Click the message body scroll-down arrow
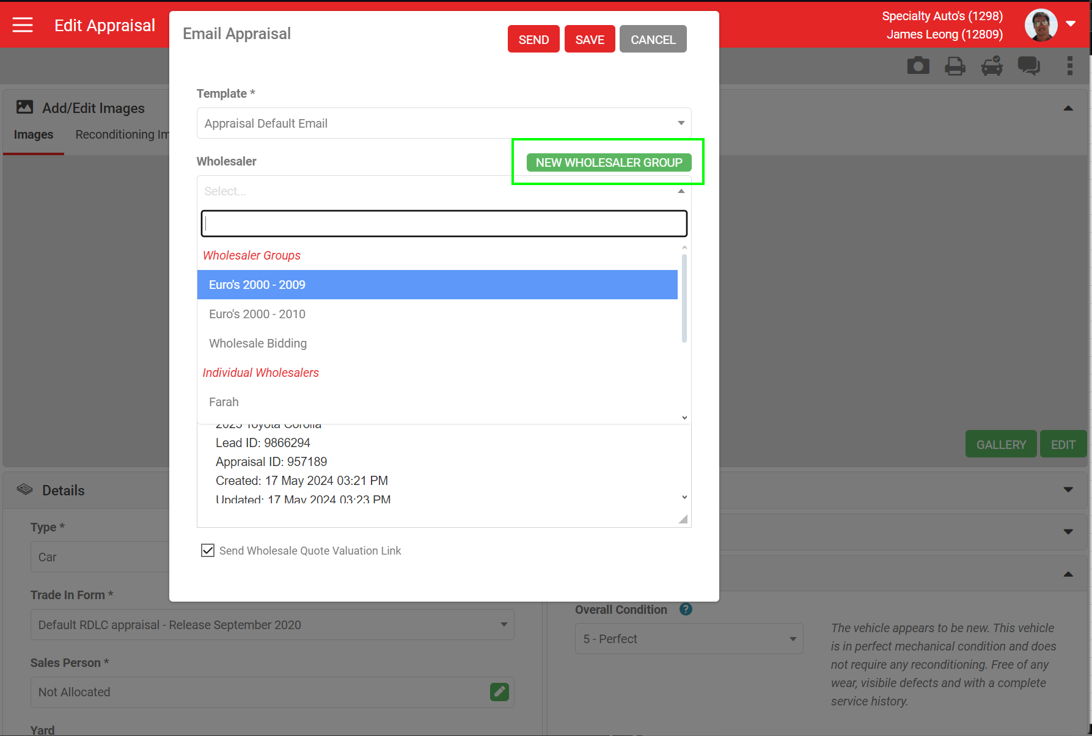Screen dimensions: 1092x736 pyautogui.click(x=684, y=497)
